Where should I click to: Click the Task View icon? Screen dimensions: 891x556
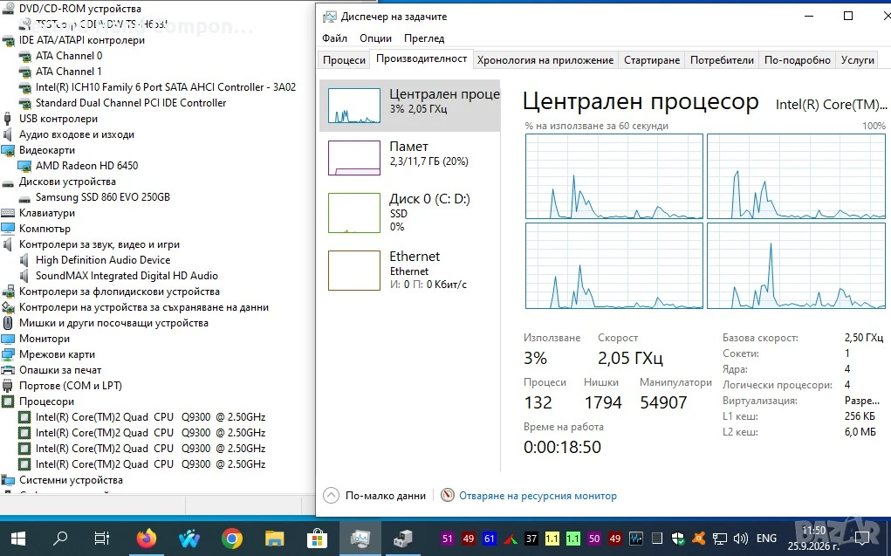pos(102,538)
